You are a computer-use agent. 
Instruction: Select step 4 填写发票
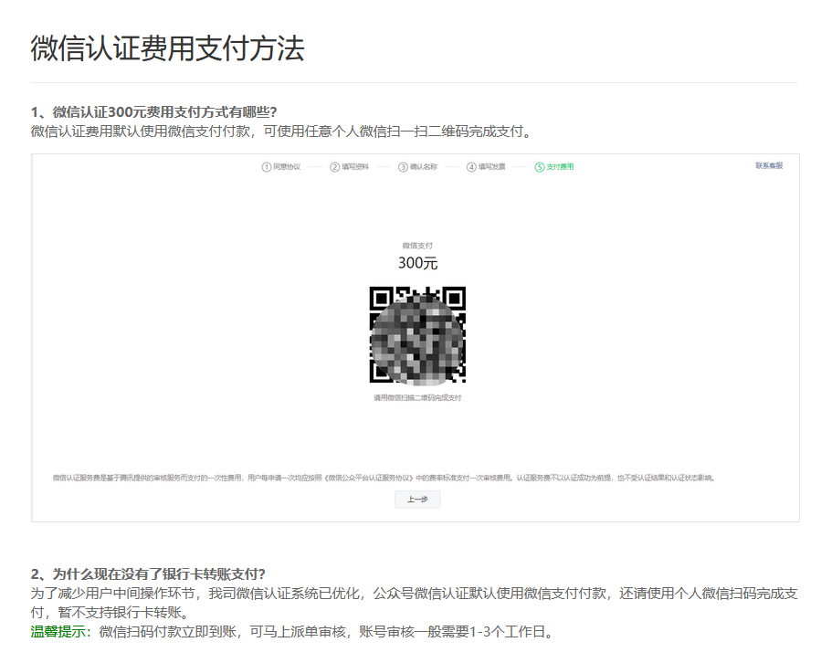point(486,167)
